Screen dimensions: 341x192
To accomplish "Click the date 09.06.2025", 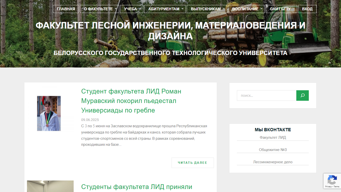I will pyautogui.click(x=90, y=120).
